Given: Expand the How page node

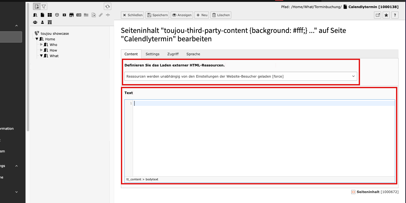Looking at the screenshot, I should pos(41,50).
